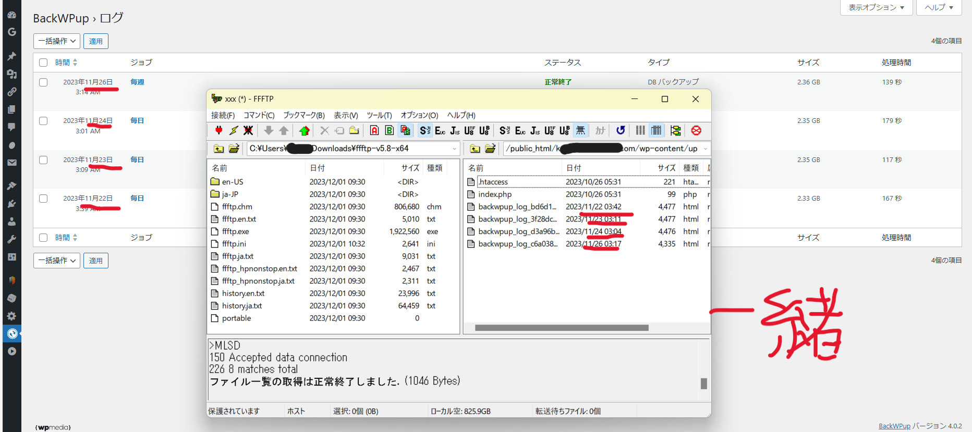Click local pane サイズ column header
The image size is (972, 432).
pyautogui.click(x=403, y=168)
